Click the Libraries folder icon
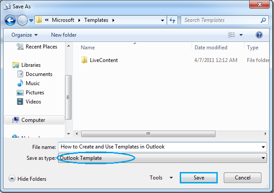The width and height of the screenshot is (274, 193). [x=16, y=65]
